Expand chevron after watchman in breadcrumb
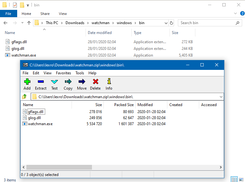This screenshot has height=182, width=245. pos(113,23)
